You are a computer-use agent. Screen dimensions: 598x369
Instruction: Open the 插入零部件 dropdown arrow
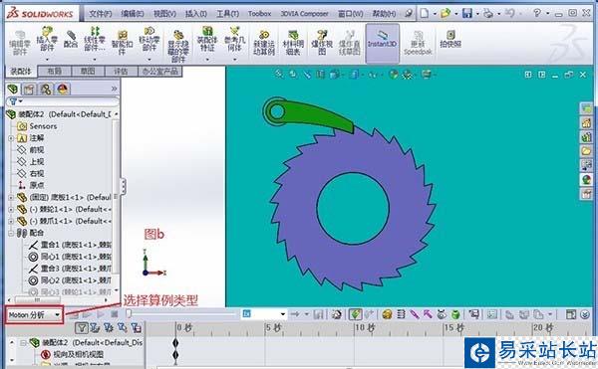(47, 60)
